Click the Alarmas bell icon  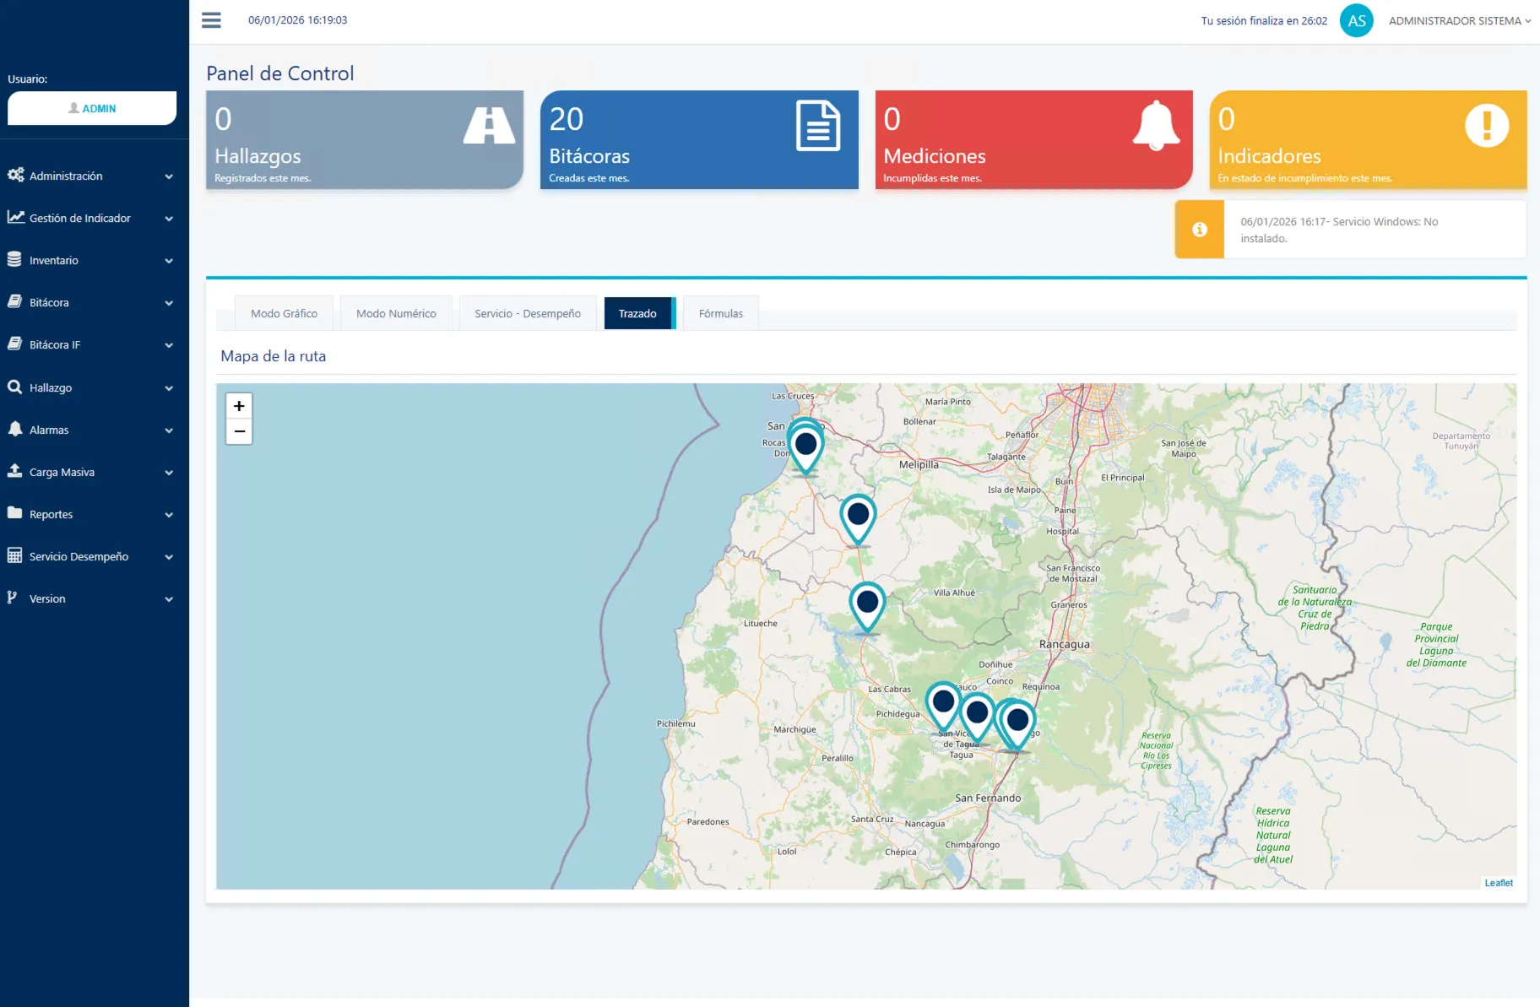(x=14, y=429)
